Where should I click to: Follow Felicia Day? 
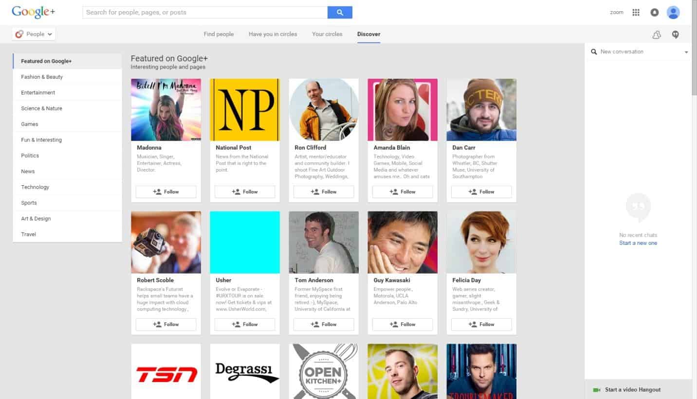point(481,325)
